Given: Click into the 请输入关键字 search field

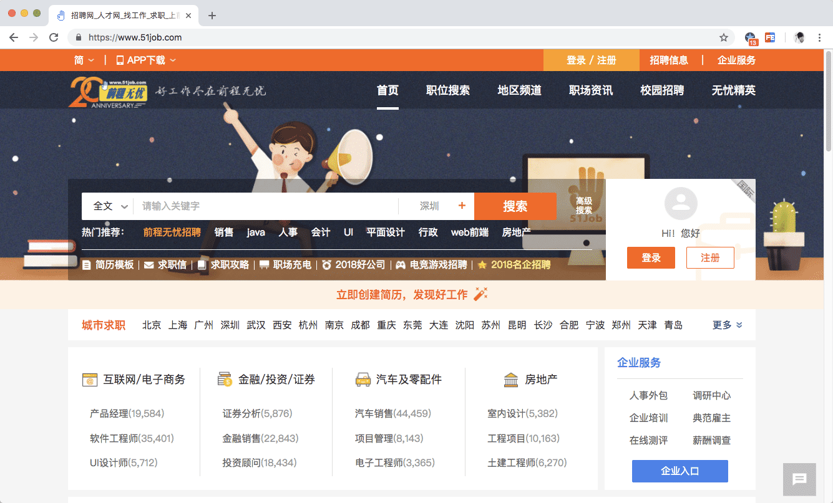Looking at the screenshot, I should coord(266,206).
